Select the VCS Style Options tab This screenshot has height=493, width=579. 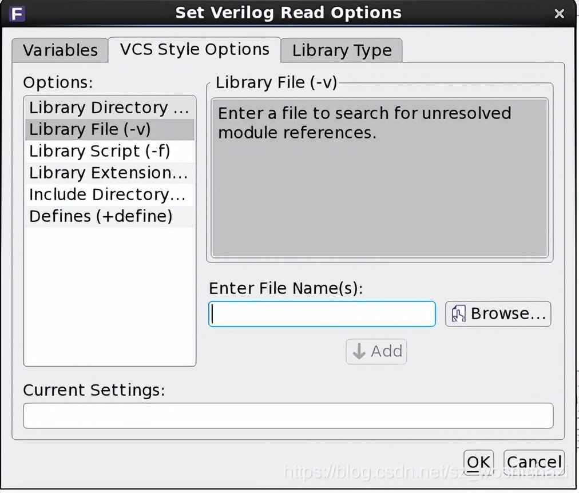pos(195,49)
